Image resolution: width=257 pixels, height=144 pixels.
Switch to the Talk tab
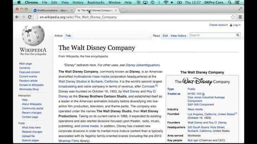point(68,36)
